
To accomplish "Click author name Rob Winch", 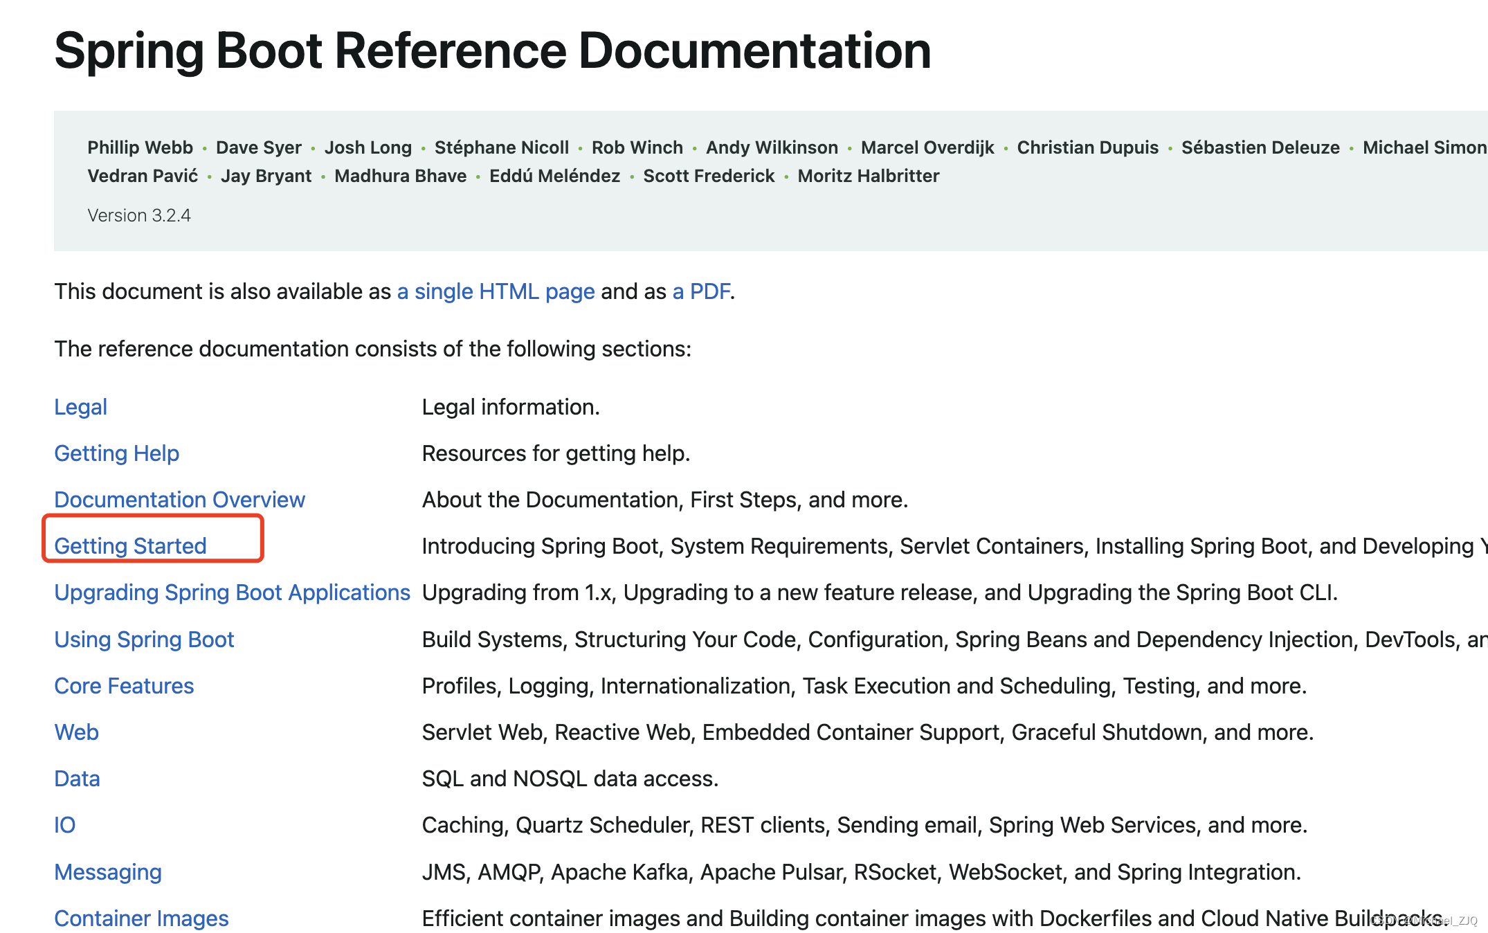I will click(x=637, y=147).
